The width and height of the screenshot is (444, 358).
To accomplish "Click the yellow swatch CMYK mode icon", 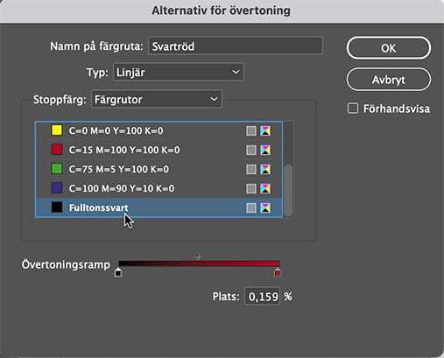I will [x=265, y=130].
